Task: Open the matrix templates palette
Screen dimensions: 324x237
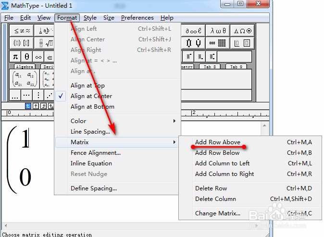Action: tap(218, 43)
